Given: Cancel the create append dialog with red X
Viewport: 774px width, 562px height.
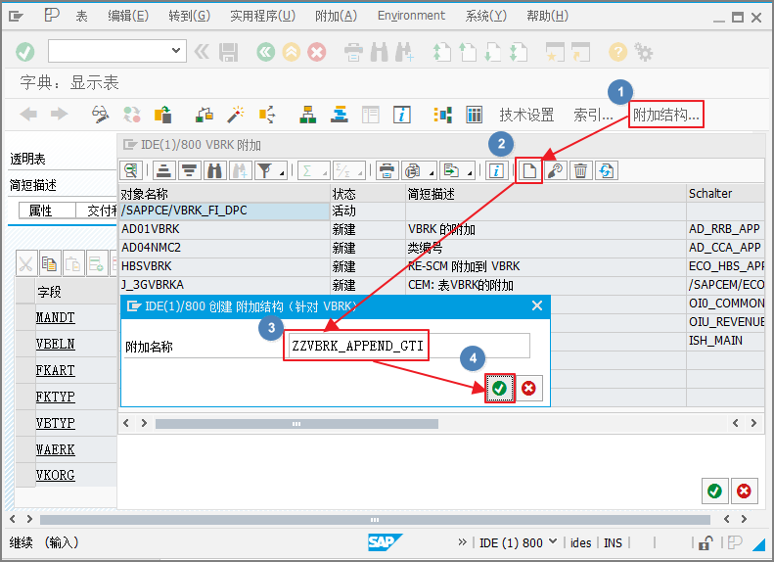Looking at the screenshot, I should (x=528, y=388).
